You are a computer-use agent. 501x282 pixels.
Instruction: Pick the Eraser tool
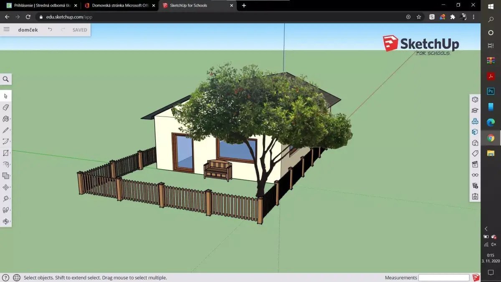coord(6,107)
